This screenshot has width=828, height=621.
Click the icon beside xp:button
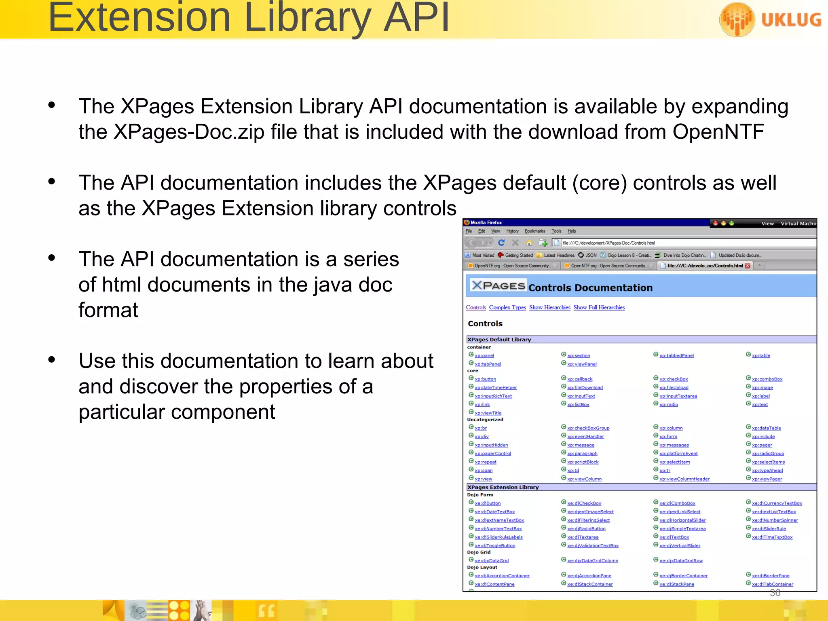[x=471, y=378]
